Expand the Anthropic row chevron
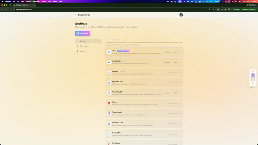The width and height of the screenshot is (258, 145). tap(180, 62)
